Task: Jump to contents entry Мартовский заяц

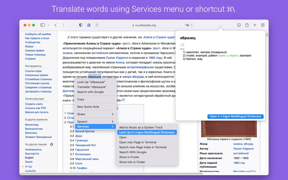Action: [x=87, y=159]
